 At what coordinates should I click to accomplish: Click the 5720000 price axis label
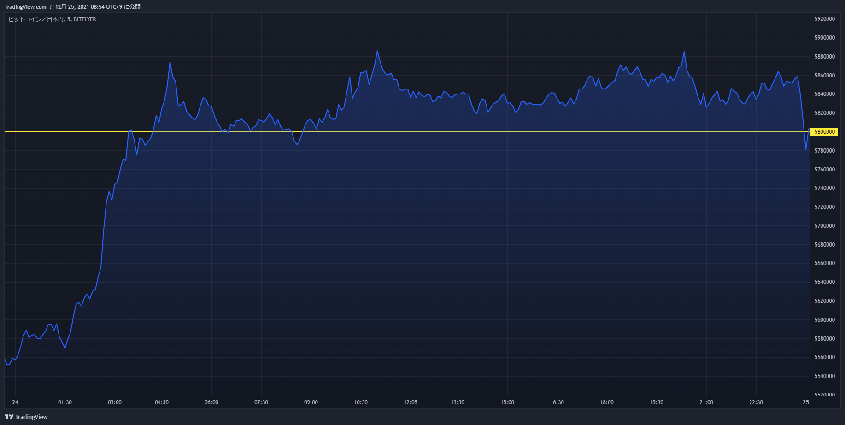coord(824,207)
